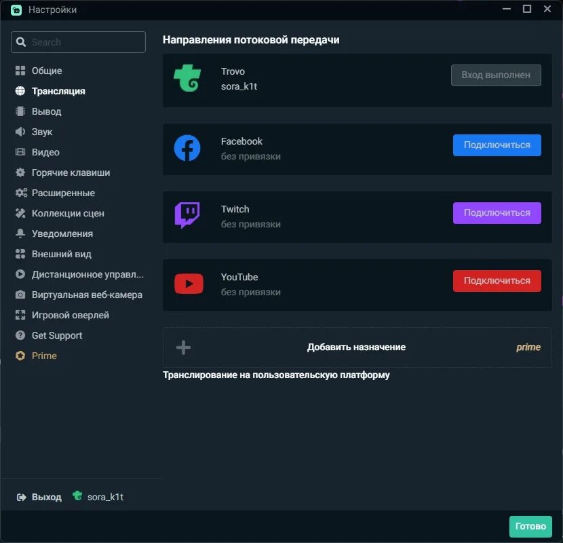The width and height of the screenshot is (563, 543).
Task: Click the Prime crown icon in sidebar
Action: (x=20, y=356)
